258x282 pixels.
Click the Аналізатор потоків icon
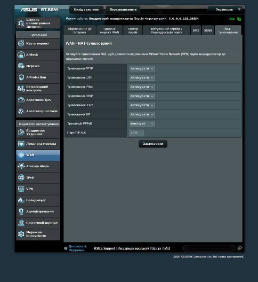point(21,111)
